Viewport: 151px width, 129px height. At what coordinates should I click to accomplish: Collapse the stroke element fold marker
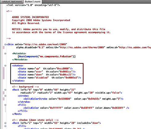click(x=5, y=96)
